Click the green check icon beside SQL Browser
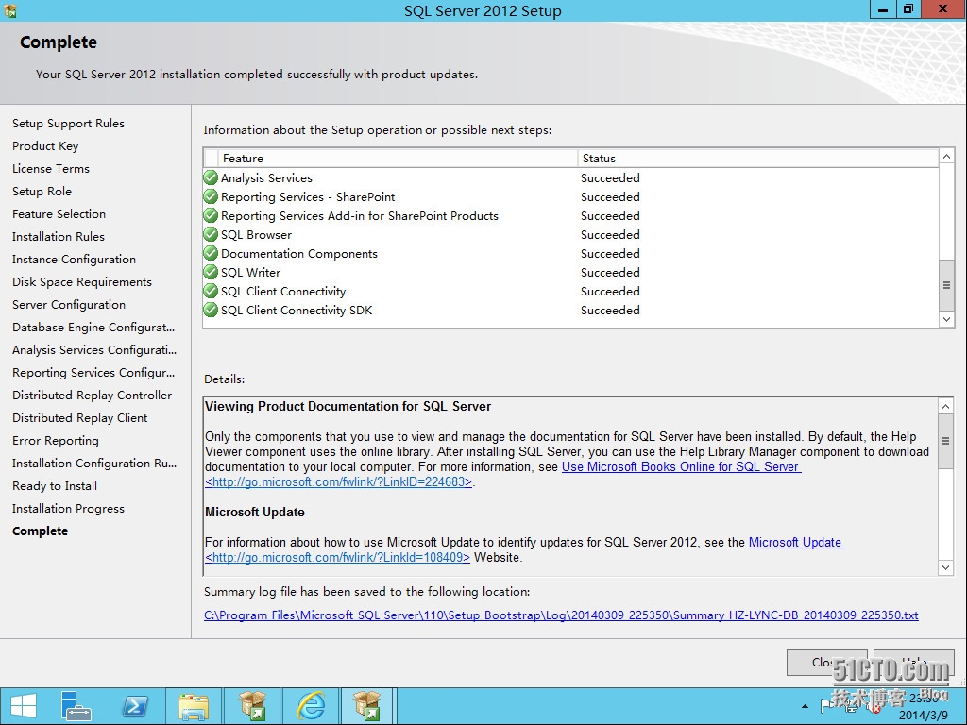The image size is (967, 725). click(x=211, y=234)
